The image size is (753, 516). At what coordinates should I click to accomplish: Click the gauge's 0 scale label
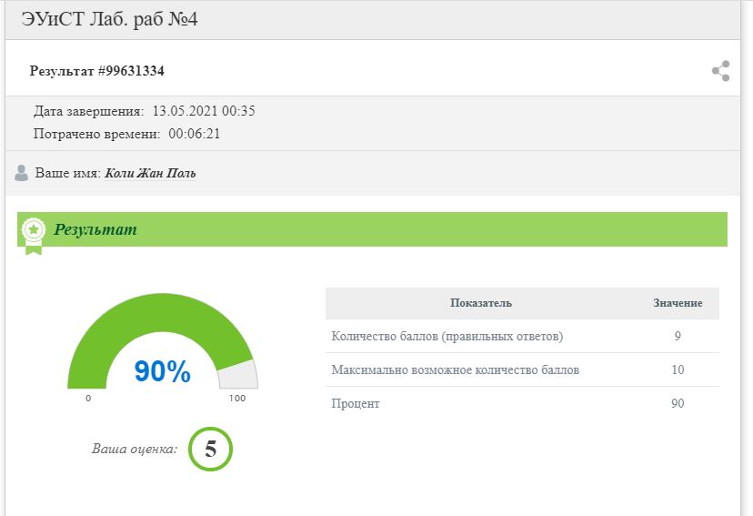pos(88,399)
